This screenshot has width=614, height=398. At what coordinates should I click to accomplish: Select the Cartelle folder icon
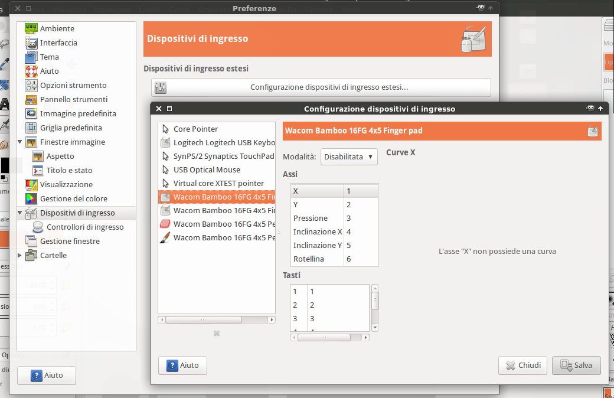(x=31, y=256)
